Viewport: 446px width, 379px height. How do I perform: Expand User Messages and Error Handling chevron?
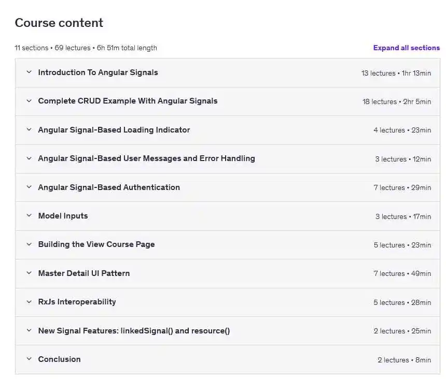coord(29,158)
